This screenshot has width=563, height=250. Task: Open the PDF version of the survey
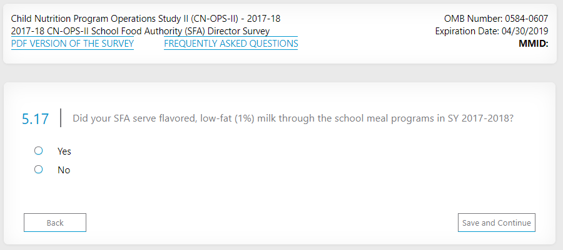(73, 44)
